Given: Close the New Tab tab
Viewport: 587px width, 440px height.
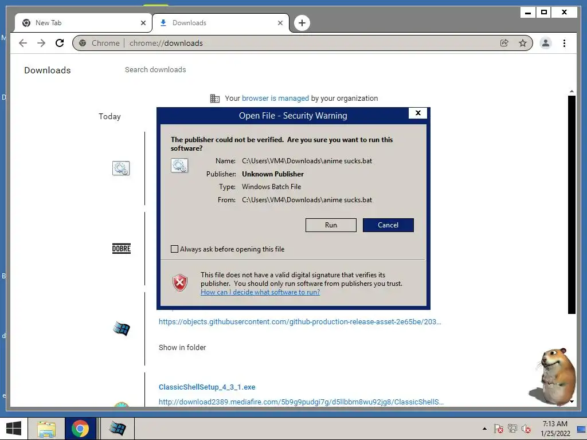Looking at the screenshot, I should tap(143, 23).
